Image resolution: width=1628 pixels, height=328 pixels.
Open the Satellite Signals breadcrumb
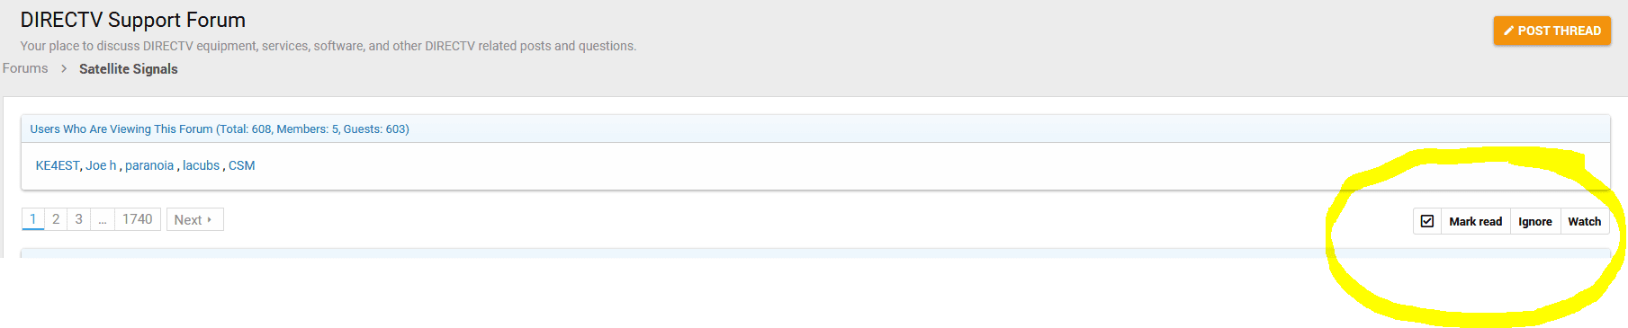pos(129,69)
